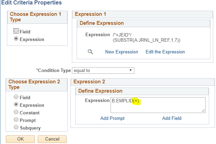The height and width of the screenshot is (144, 216).
Task: Click the Edit the Expression link
Action: coord(165,52)
